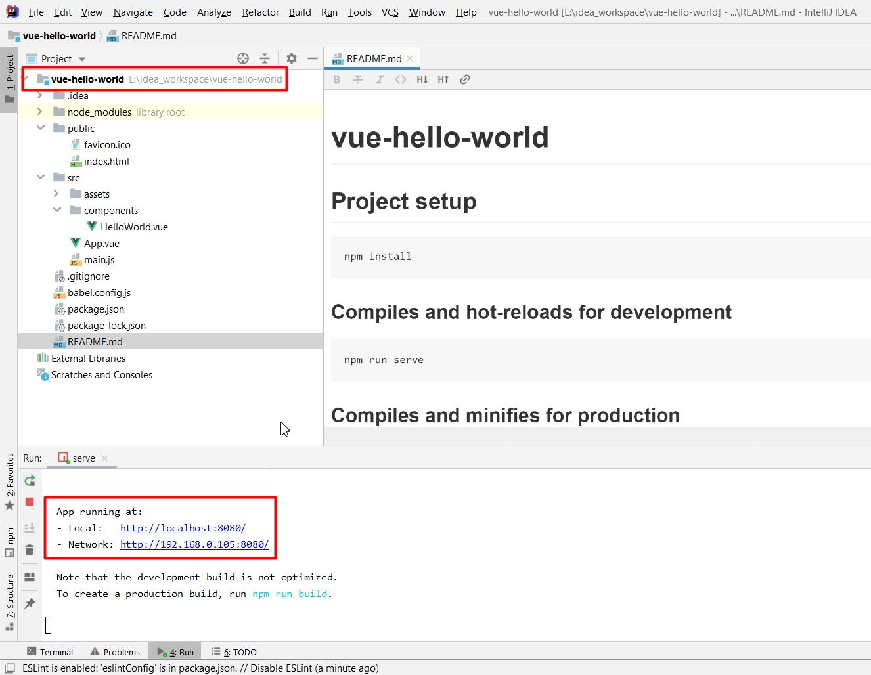Open the npm side tool window
Viewport: 871px width, 675px height.
pyautogui.click(x=9, y=542)
